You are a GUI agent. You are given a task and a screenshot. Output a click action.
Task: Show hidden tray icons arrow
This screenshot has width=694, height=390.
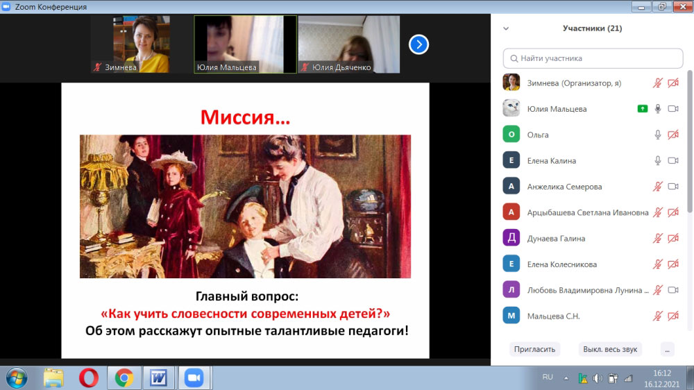[x=566, y=378]
